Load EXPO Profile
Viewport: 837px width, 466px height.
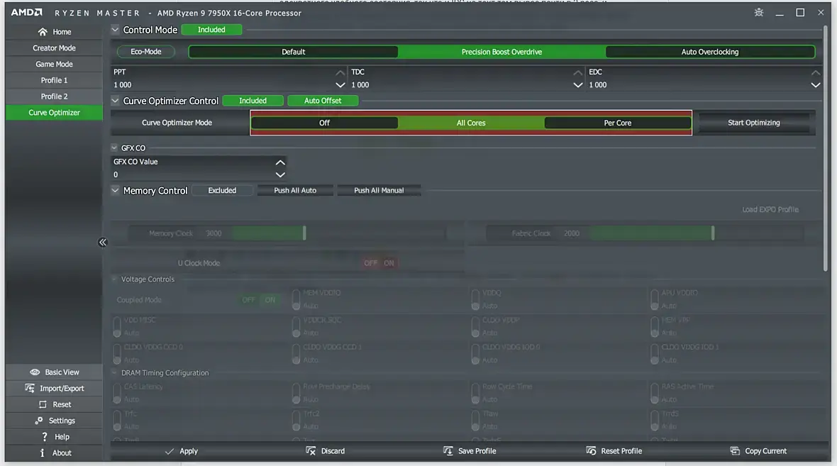coord(770,210)
